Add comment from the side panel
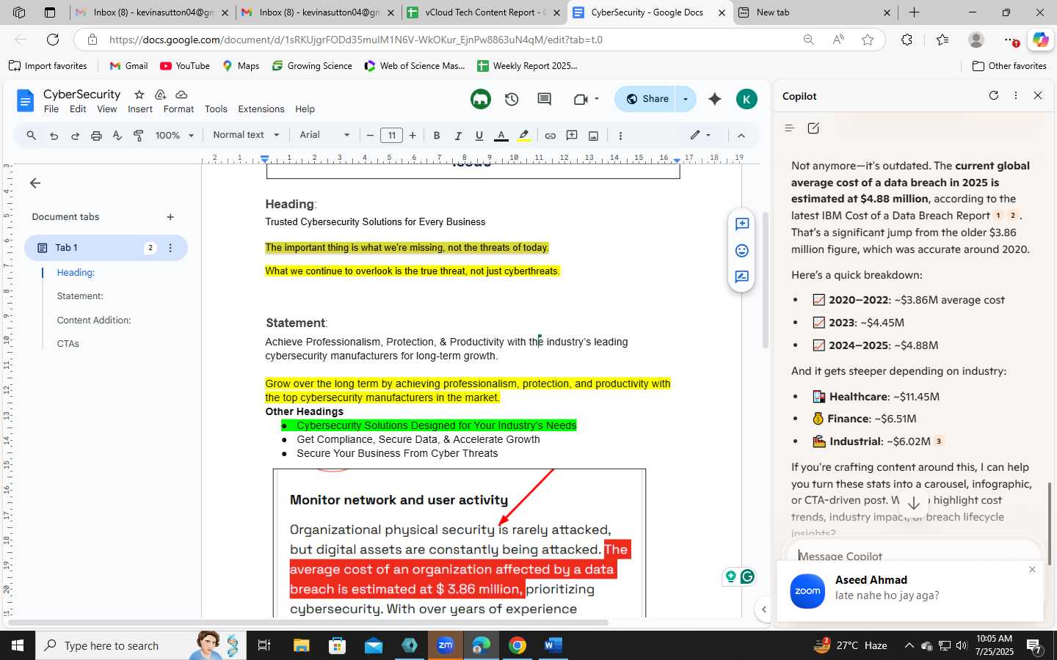 click(742, 224)
